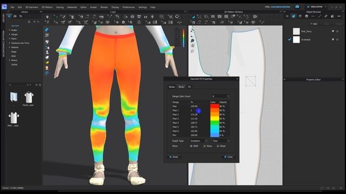Screen dimensions: 346x194
Task: Click the blue garment display icon in 3D window
Action: pyautogui.click(x=47, y=30)
